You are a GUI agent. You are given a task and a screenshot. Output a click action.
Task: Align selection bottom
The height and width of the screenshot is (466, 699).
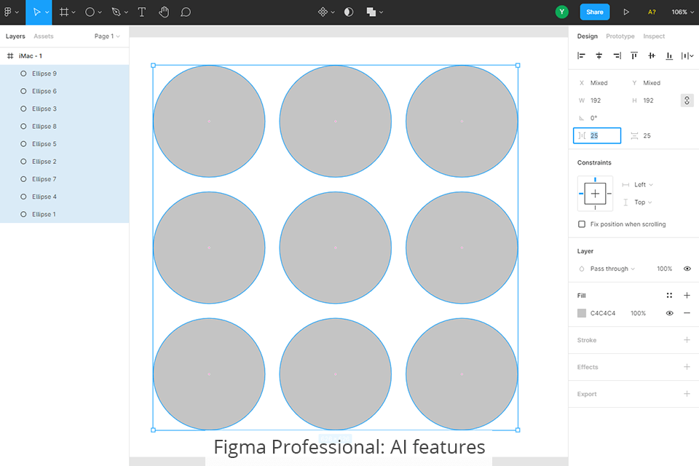(669, 56)
